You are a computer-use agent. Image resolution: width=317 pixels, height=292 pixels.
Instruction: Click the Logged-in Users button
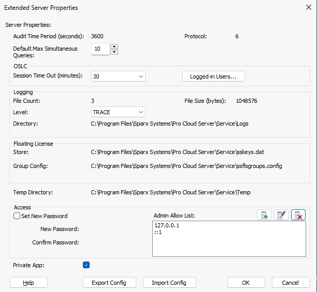click(x=213, y=76)
